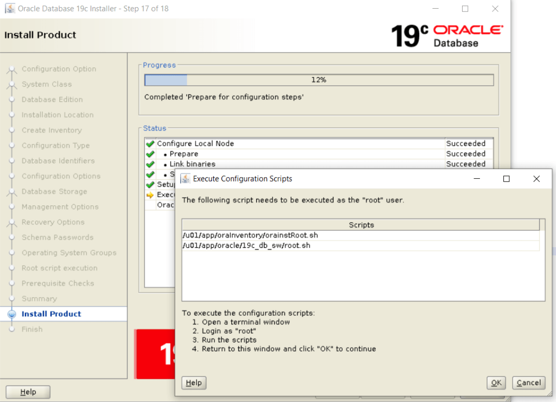This screenshot has height=402, width=556.
Task: Select the orainstRoot.sh script row
Action: 361,235
